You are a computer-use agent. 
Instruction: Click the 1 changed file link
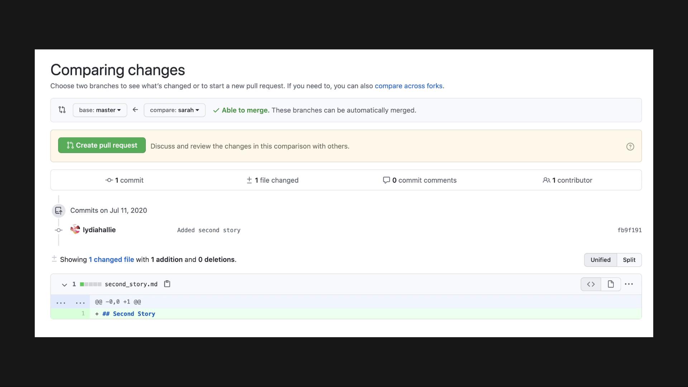pyautogui.click(x=111, y=259)
